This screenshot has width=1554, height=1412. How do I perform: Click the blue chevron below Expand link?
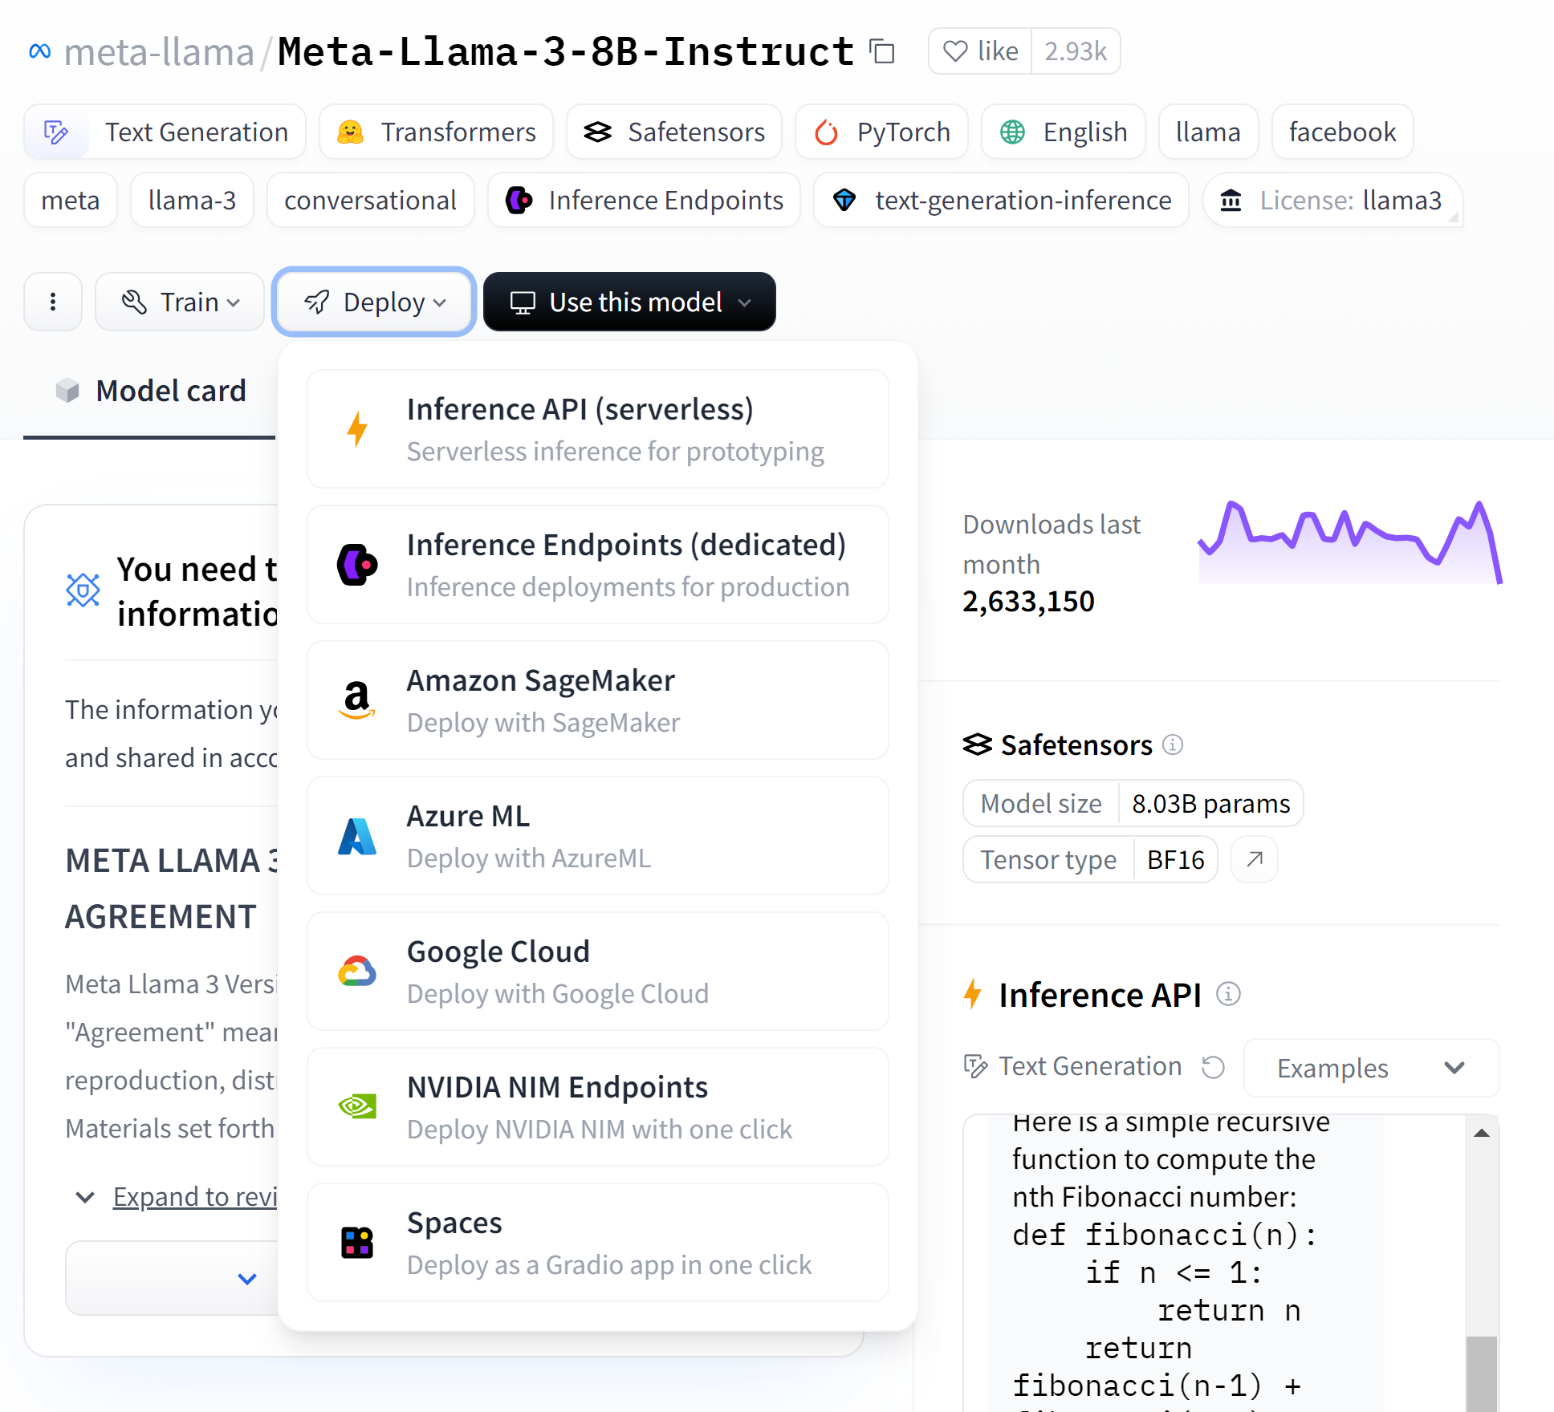[x=247, y=1278]
